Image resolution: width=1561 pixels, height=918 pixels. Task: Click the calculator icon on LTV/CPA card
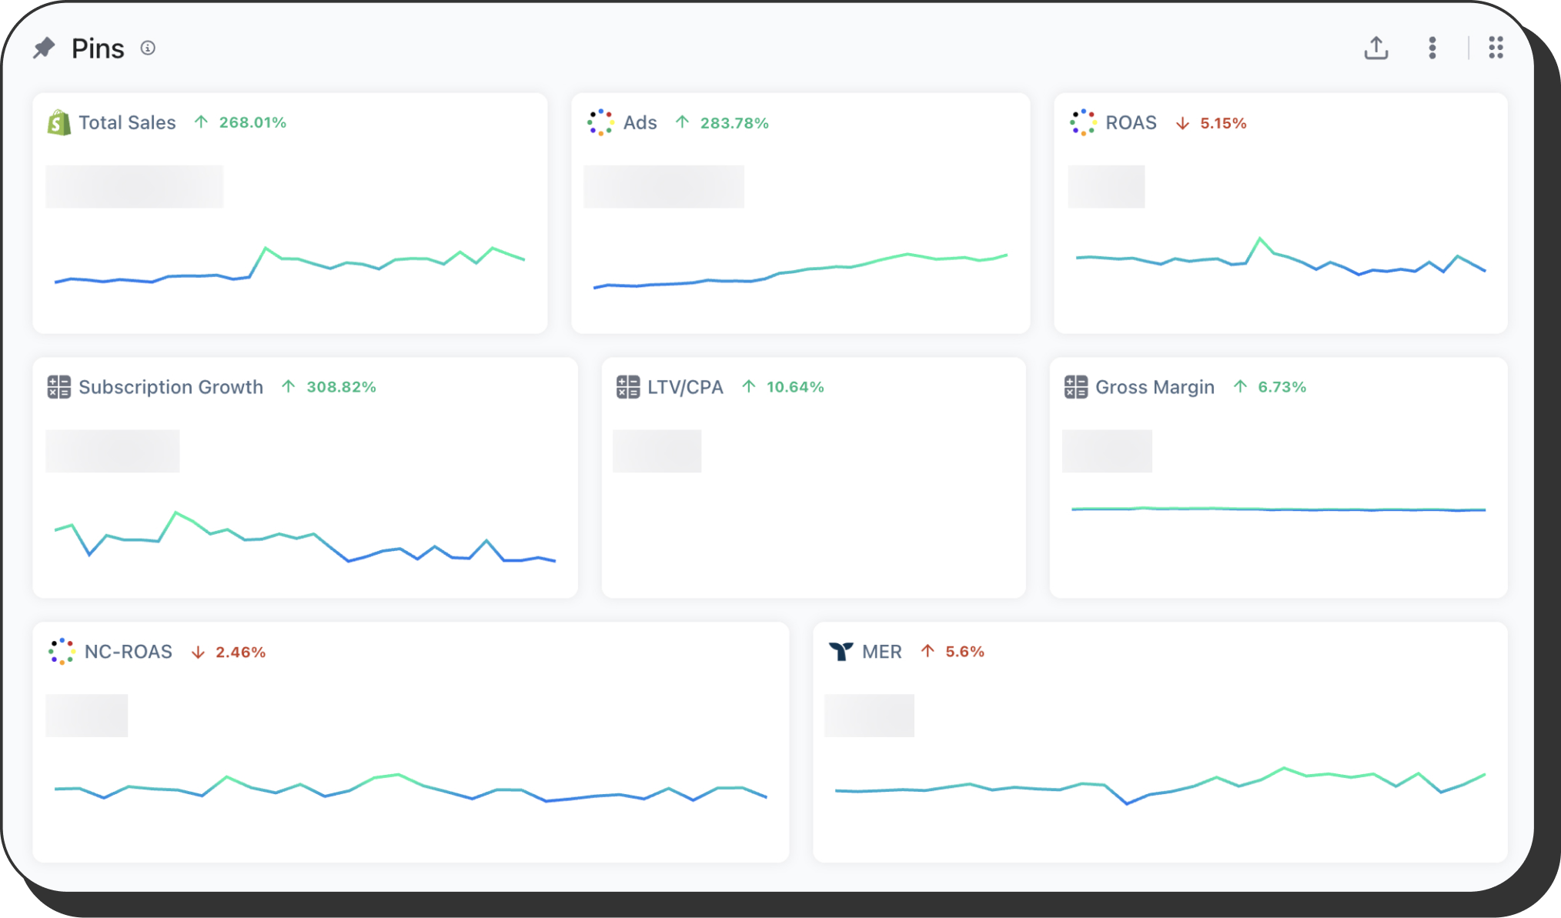point(627,387)
